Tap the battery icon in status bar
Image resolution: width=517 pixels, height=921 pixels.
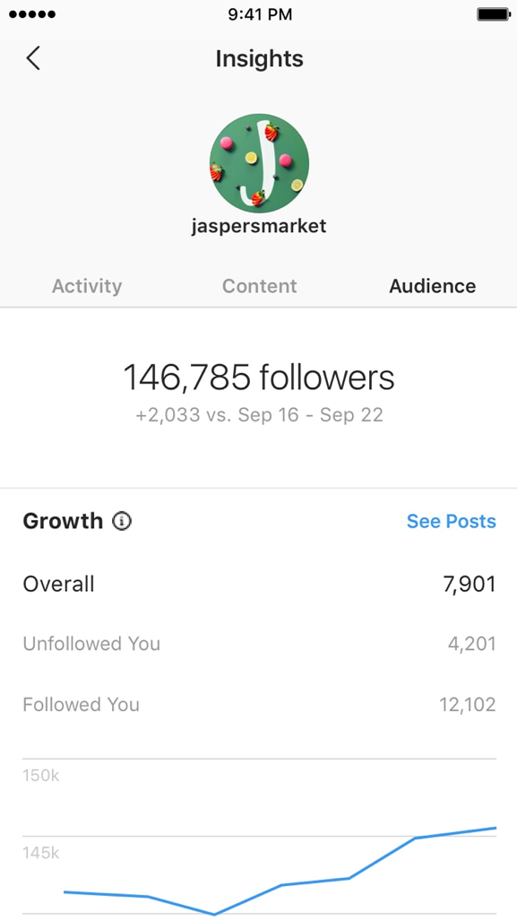pyautogui.click(x=493, y=14)
